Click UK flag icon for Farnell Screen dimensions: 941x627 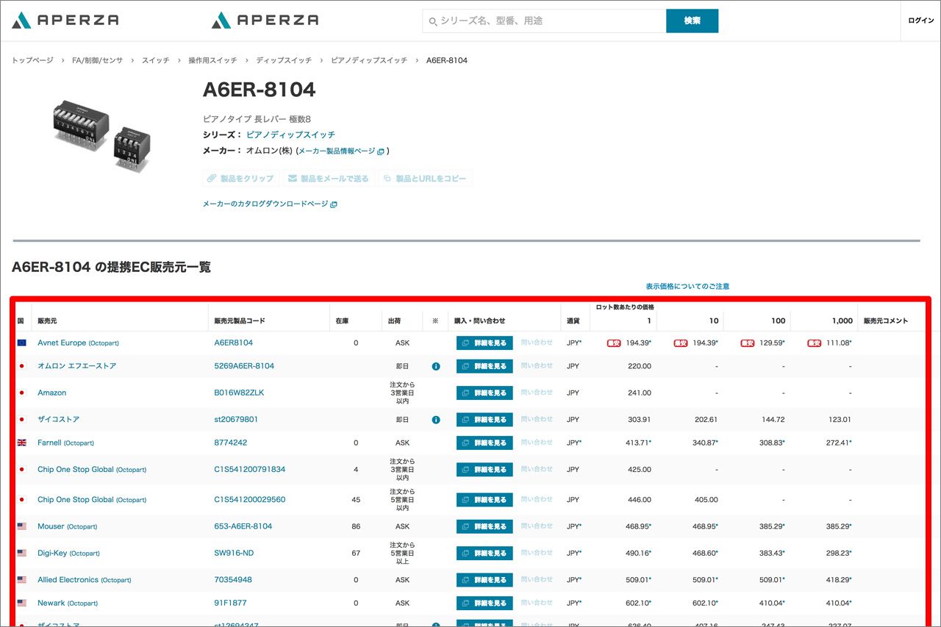point(21,443)
